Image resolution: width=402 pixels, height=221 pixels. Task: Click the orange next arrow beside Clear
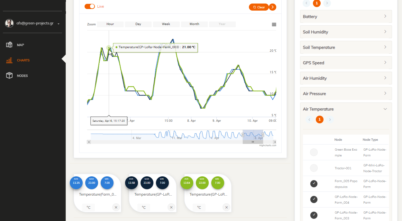tap(272, 7)
